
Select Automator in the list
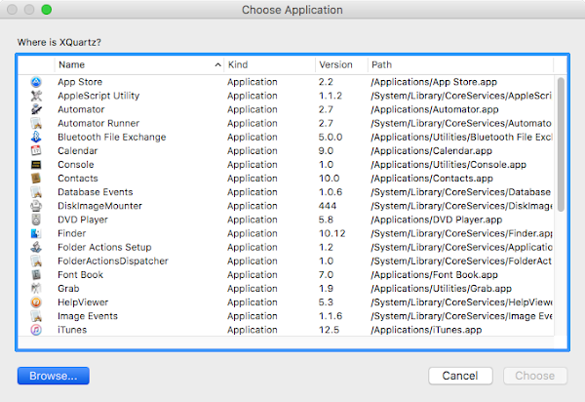click(x=81, y=109)
